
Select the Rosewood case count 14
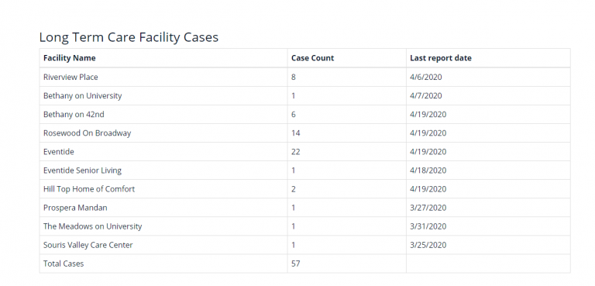pos(296,133)
